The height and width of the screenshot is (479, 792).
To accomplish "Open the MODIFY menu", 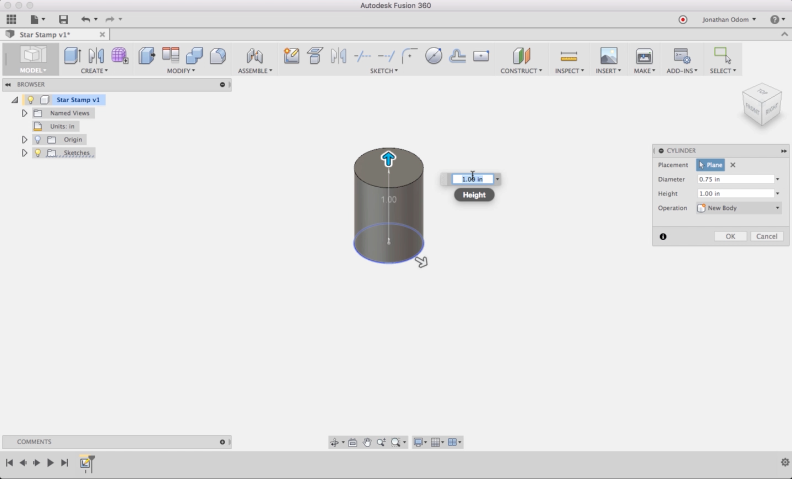I will click(181, 71).
